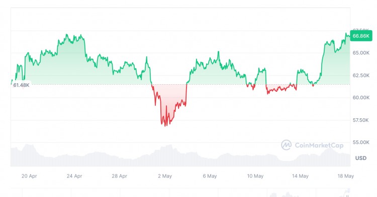
Task: Select the 10 May date label
Action: click(255, 176)
